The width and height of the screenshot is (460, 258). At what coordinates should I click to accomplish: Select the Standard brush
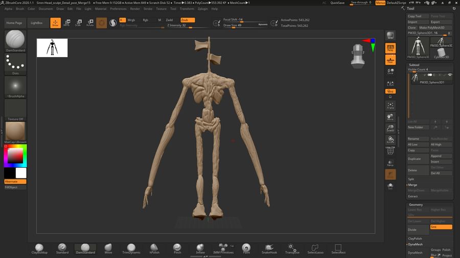[62, 249]
